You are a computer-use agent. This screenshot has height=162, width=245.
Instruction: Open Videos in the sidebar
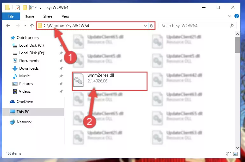pos(25,91)
